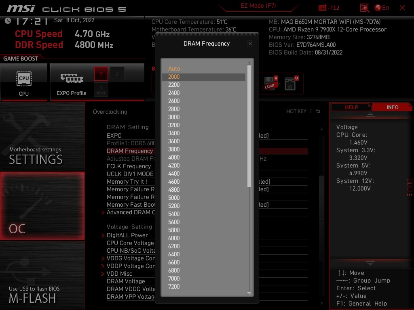Select 3000 DRAM frequency option
The image size is (414, 310).
point(204,117)
